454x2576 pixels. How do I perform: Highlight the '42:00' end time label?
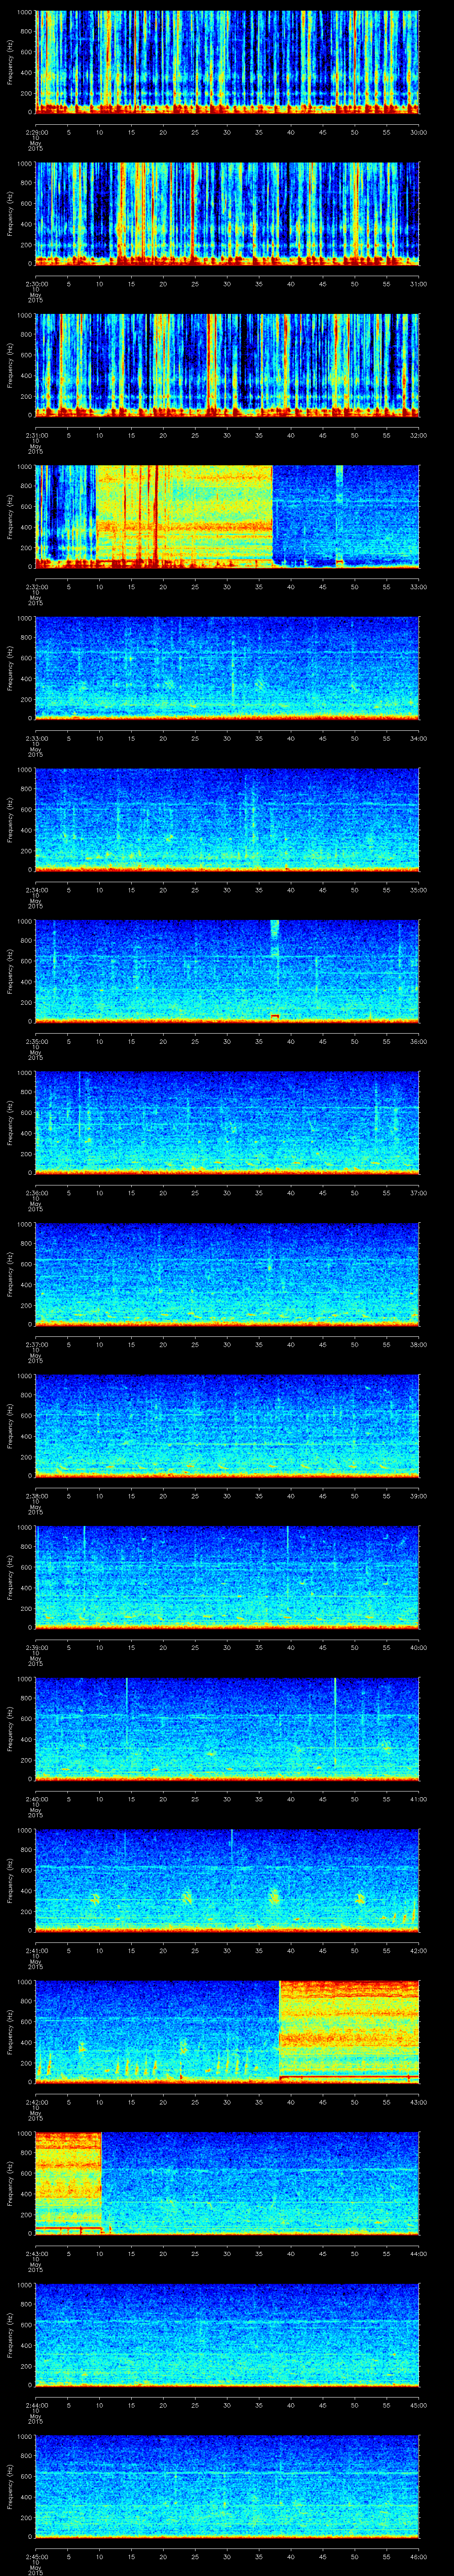click(x=418, y=1950)
